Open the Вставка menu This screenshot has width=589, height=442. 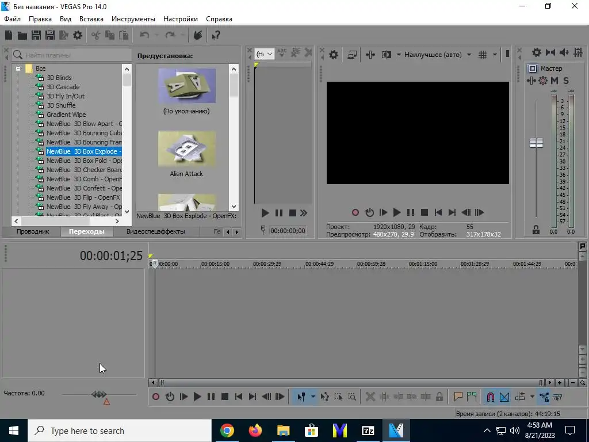pos(91,19)
